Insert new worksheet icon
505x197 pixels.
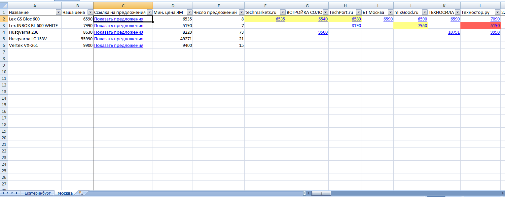(x=81, y=193)
